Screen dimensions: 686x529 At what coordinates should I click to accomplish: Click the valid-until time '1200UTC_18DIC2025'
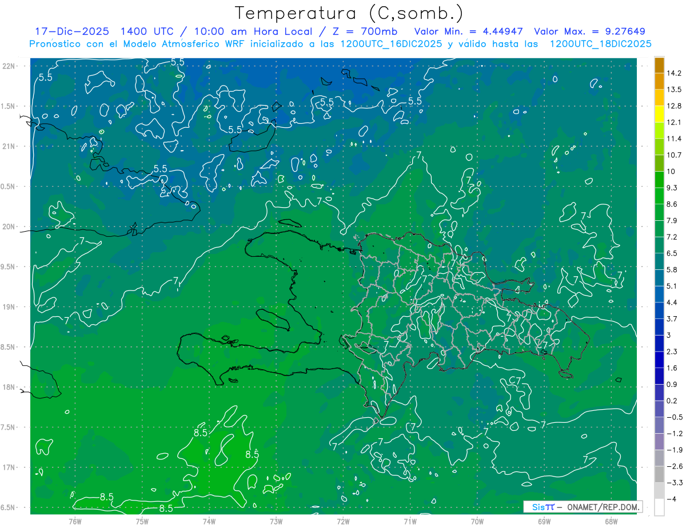601,44
